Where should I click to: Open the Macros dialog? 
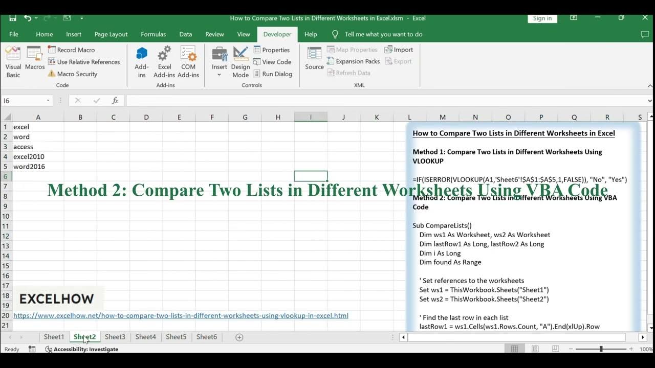point(35,58)
